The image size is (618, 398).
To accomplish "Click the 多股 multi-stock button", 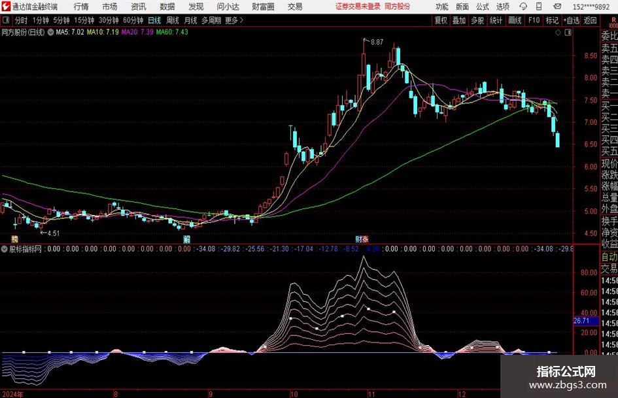I will [x=477, y=20].
